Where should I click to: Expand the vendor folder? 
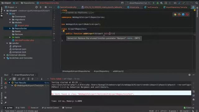pyautogui.click(x=7, y=43)
